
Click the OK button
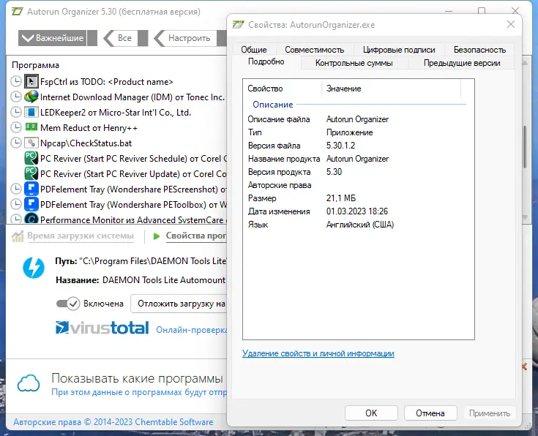[371, 413]
